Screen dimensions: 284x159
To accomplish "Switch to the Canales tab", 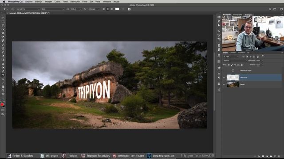I will 233,53.
